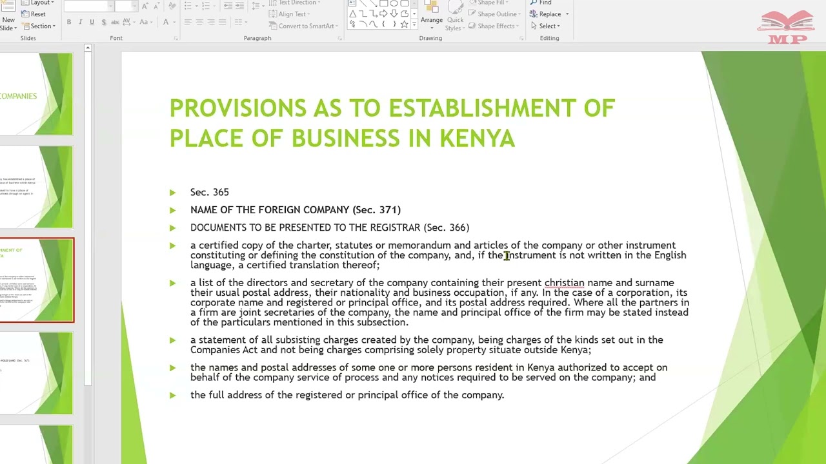
Task: Decrease font size with the shrink-font icon
Action: coord(157,6)
